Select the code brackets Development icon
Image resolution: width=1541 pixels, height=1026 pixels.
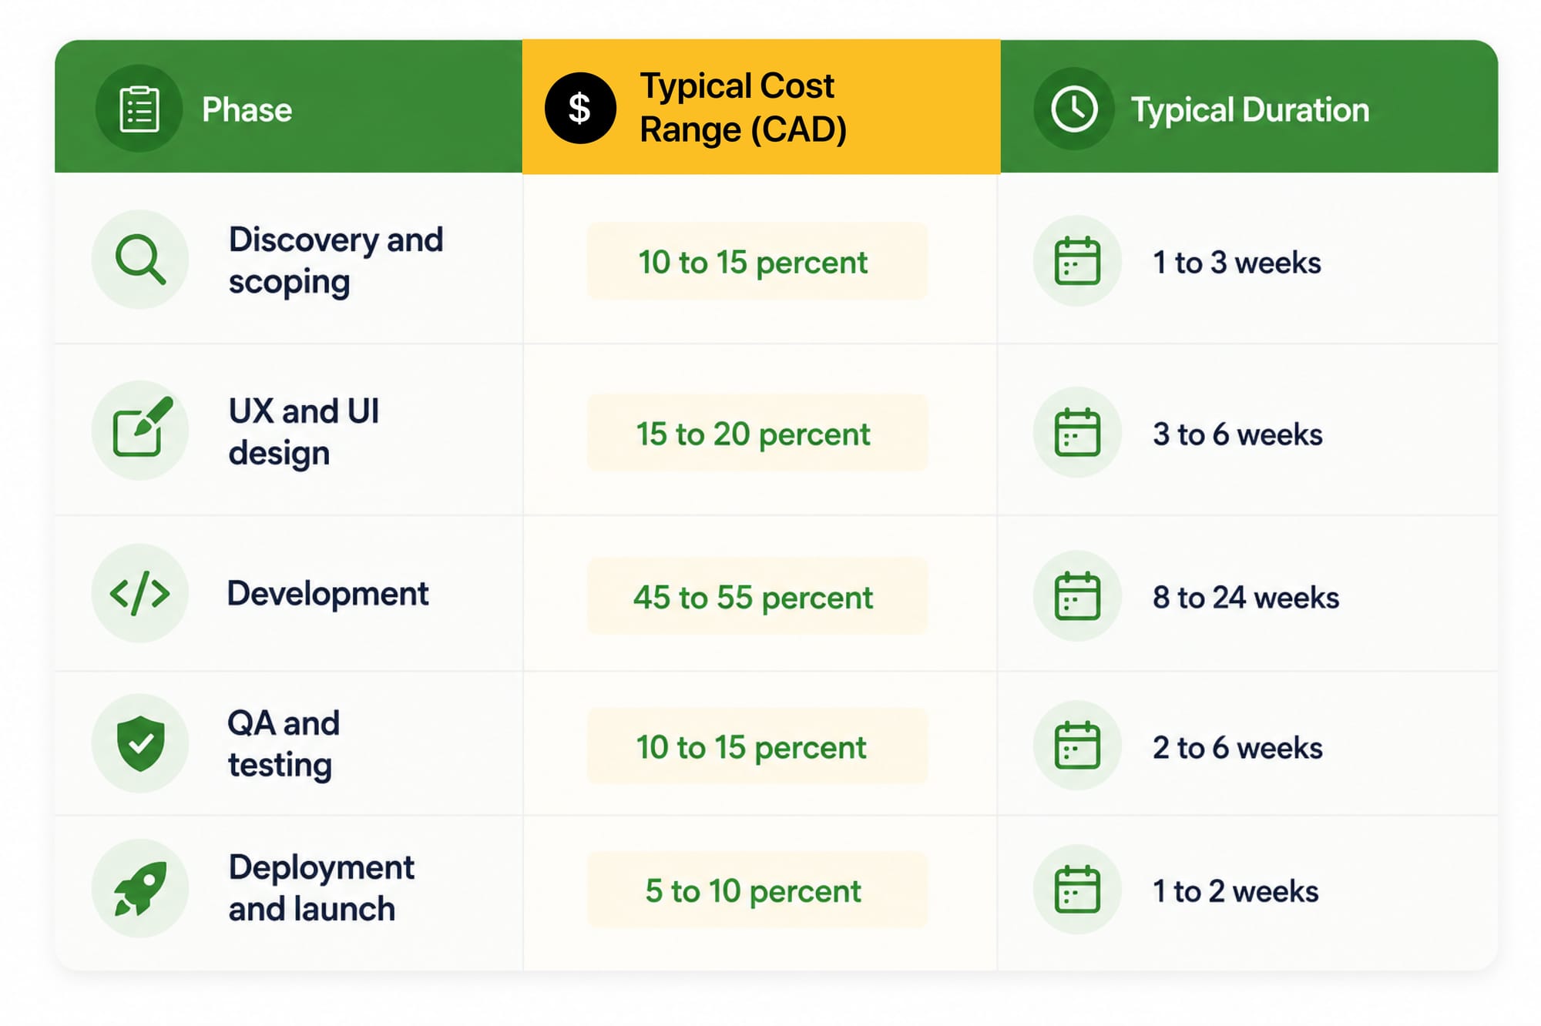140,593
